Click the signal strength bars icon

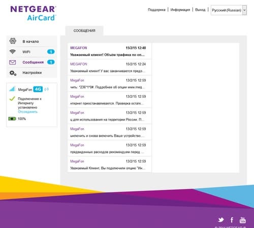coord(12,89)
